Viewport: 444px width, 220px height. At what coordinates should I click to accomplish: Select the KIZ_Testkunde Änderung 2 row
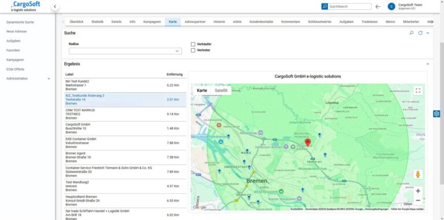(x=125, y=99)
